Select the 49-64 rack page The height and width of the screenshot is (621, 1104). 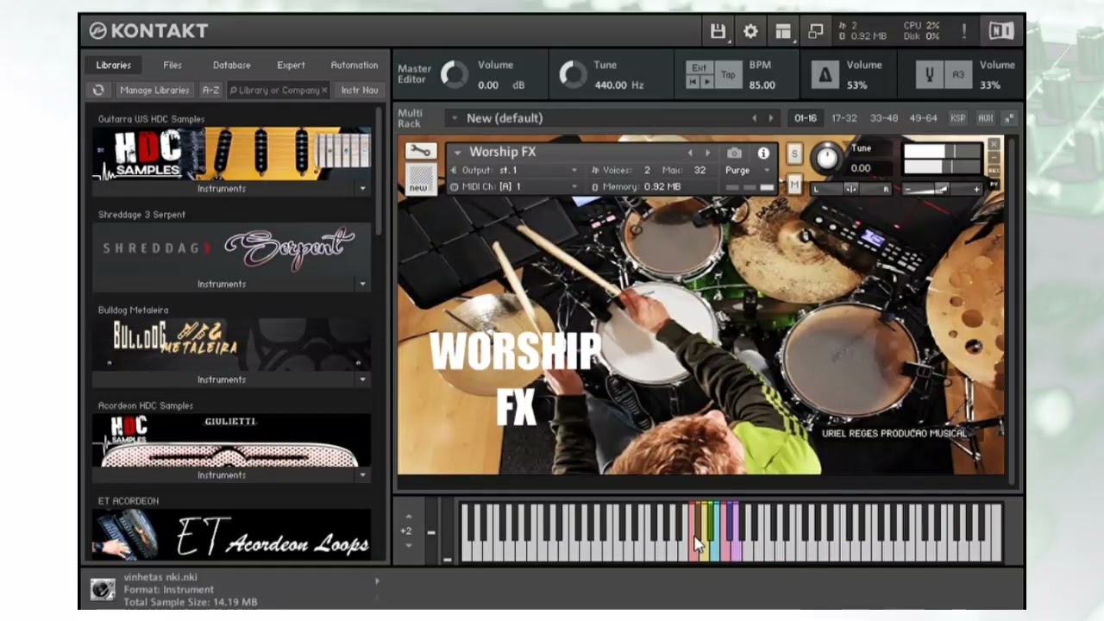click(x=924, y=118)
